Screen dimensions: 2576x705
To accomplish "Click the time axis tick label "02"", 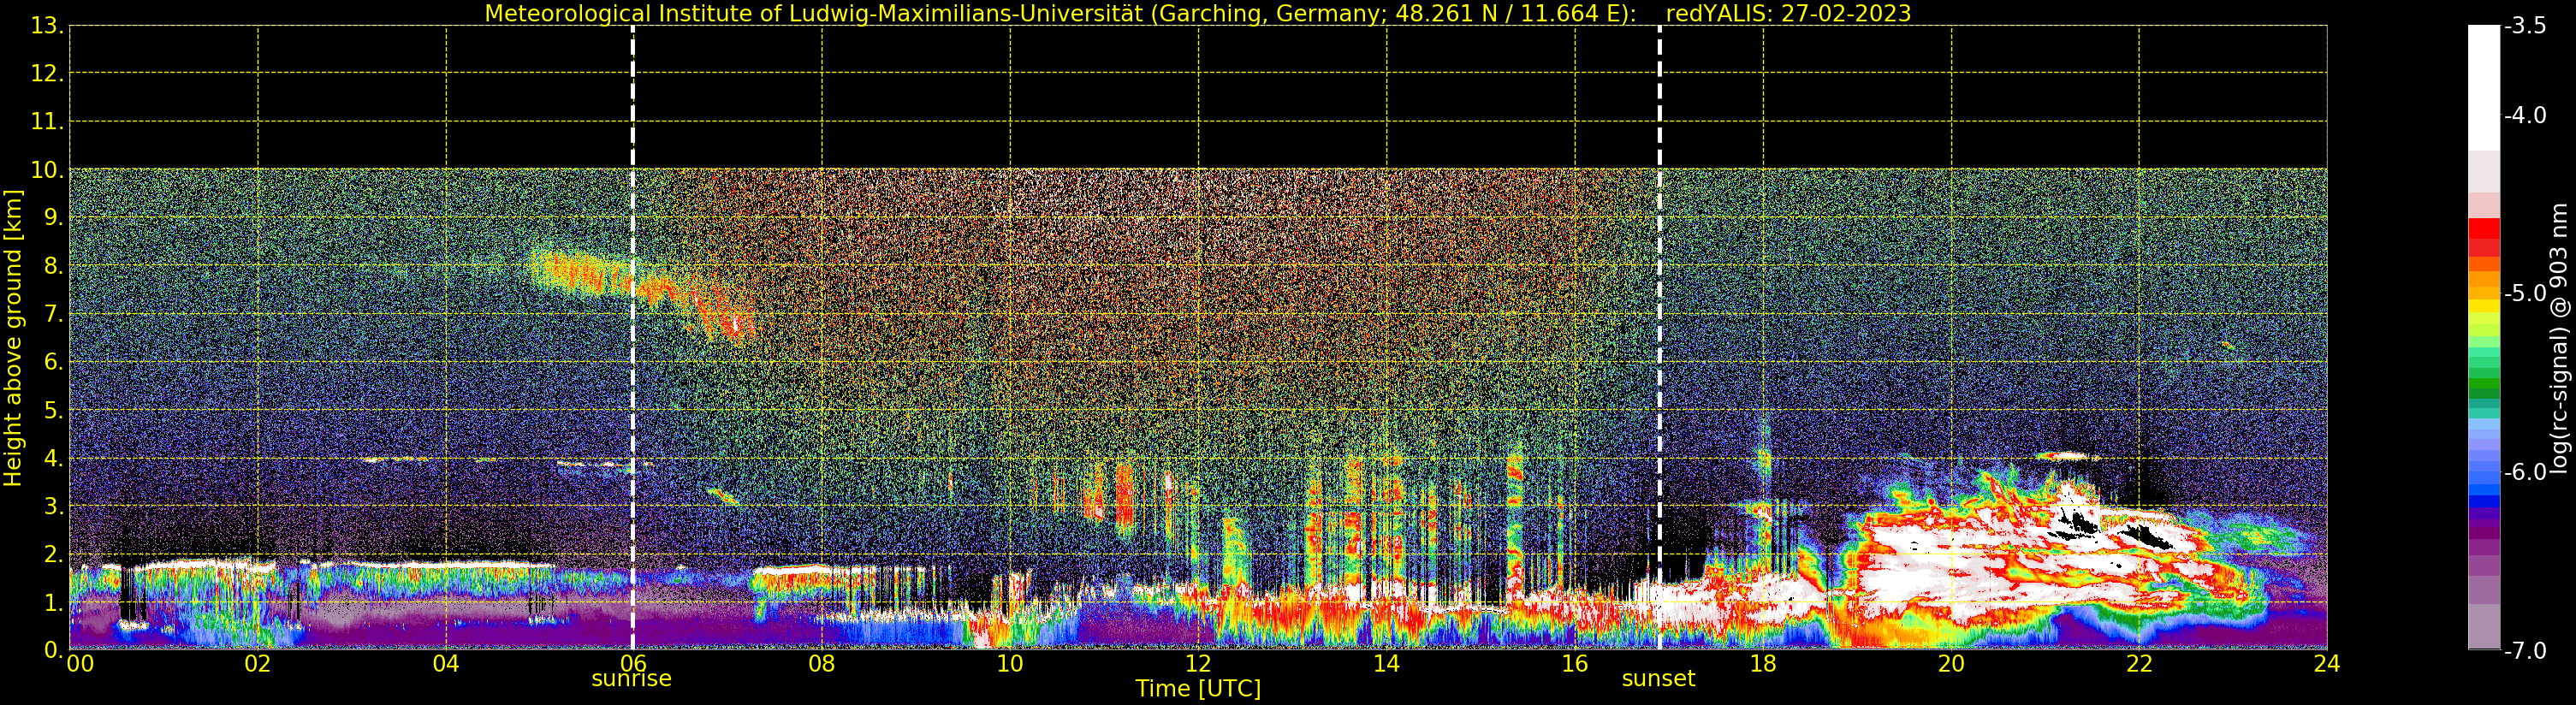I will point(258,663).
